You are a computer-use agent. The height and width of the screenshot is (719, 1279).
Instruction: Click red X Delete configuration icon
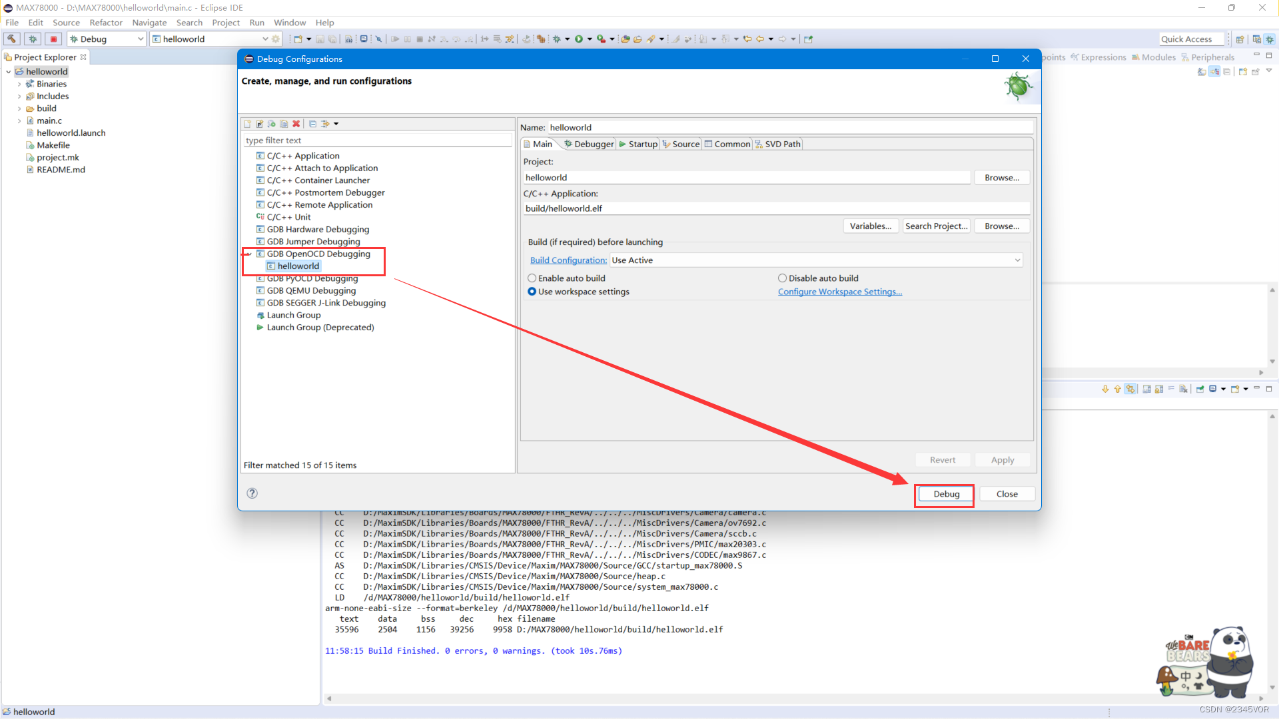pyautogui.click(x=296, y=124)
